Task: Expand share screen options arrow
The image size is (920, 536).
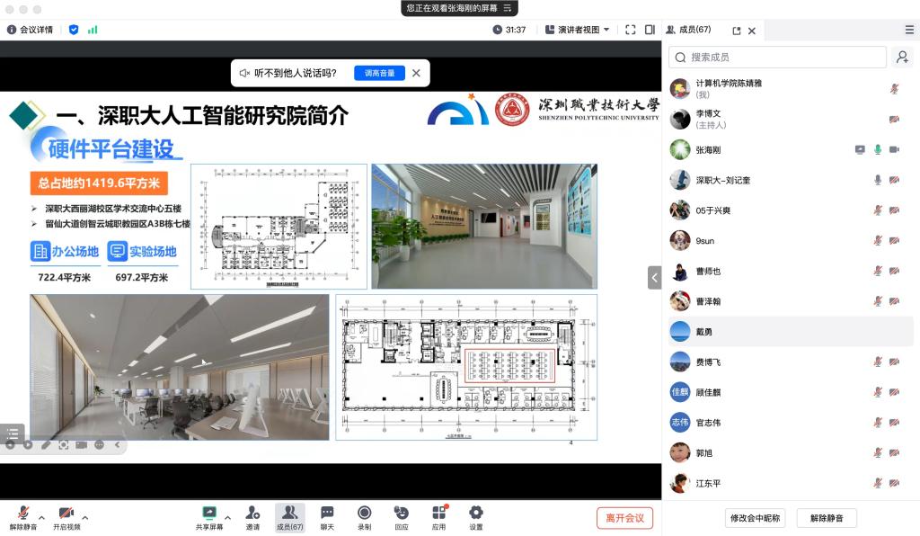Action: tap(227, 517)
